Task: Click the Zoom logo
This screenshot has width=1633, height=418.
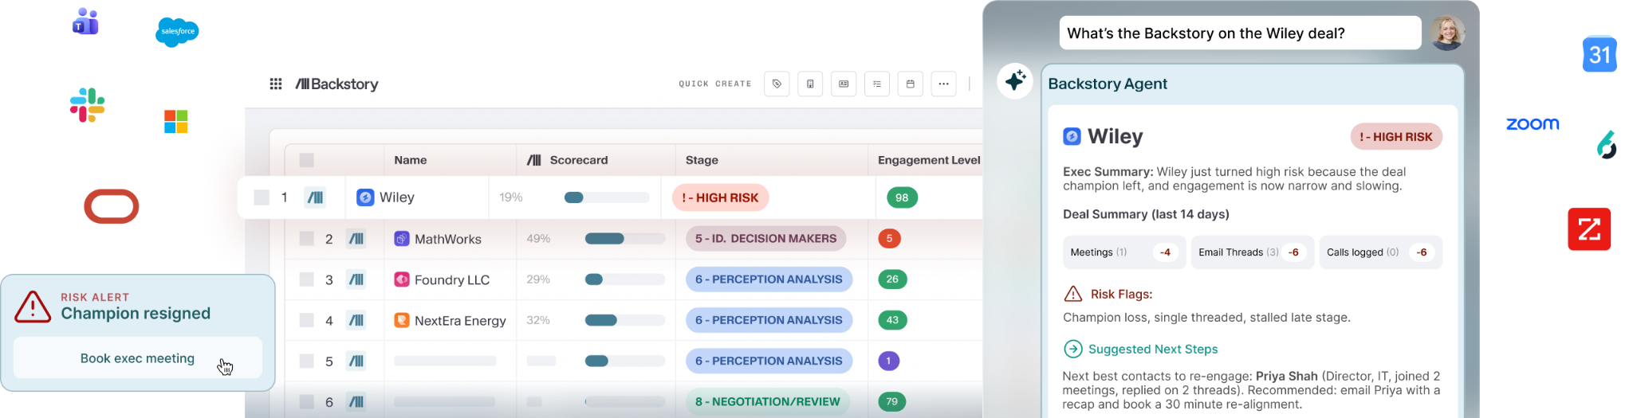Action: (1533, 124)
